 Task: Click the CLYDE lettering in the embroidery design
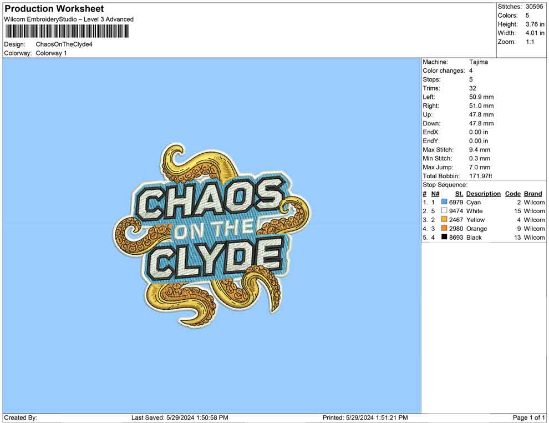pyautogui.click(x=217, y=257)
